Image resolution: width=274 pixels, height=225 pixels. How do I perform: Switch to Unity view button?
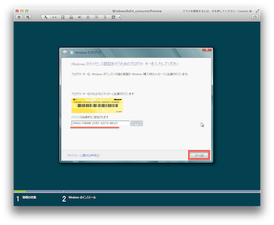[x=255, y=17]
